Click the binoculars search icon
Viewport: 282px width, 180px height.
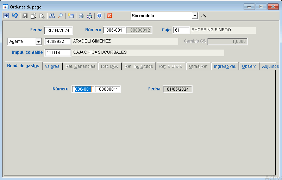52,16
